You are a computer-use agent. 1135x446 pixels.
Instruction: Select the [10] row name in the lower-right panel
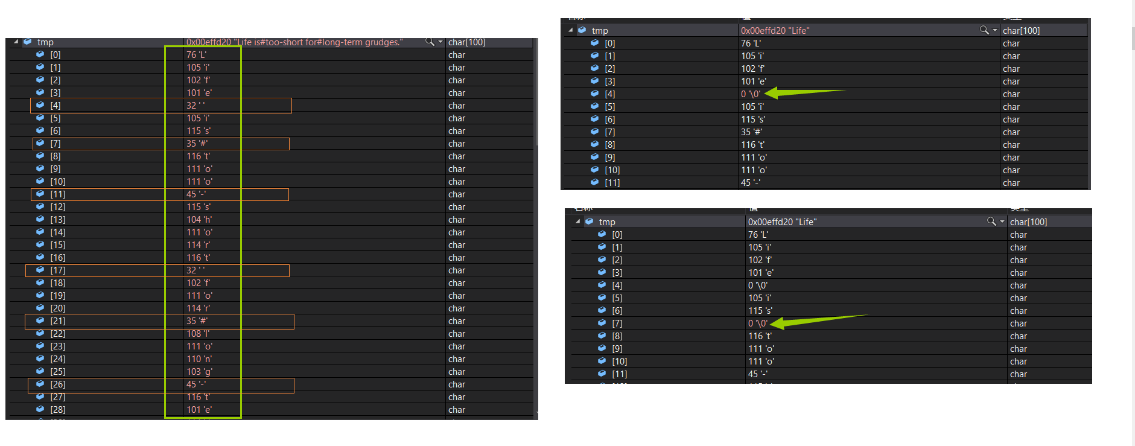(x=620, y=361)
